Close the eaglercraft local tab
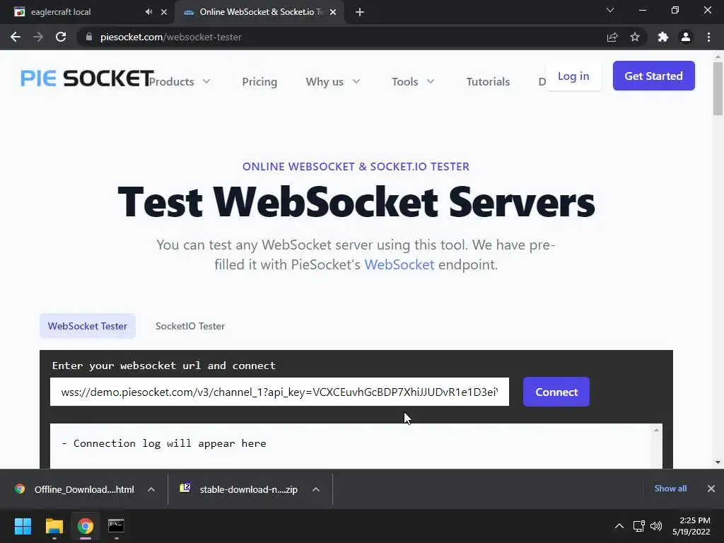Image resolution: width=724 pixels, height=543 pixels. coord(164,12)
